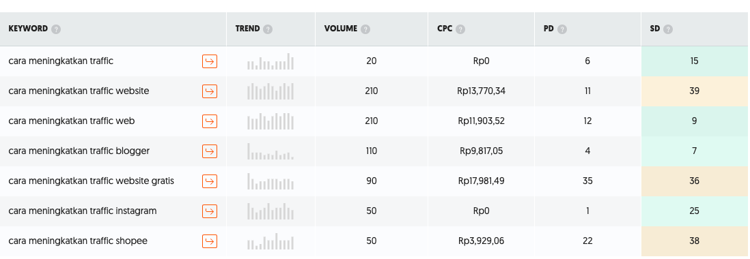Open help icon next to VOLUME header
This screenshot has width=750, height=259.
(x=365, y=29)
